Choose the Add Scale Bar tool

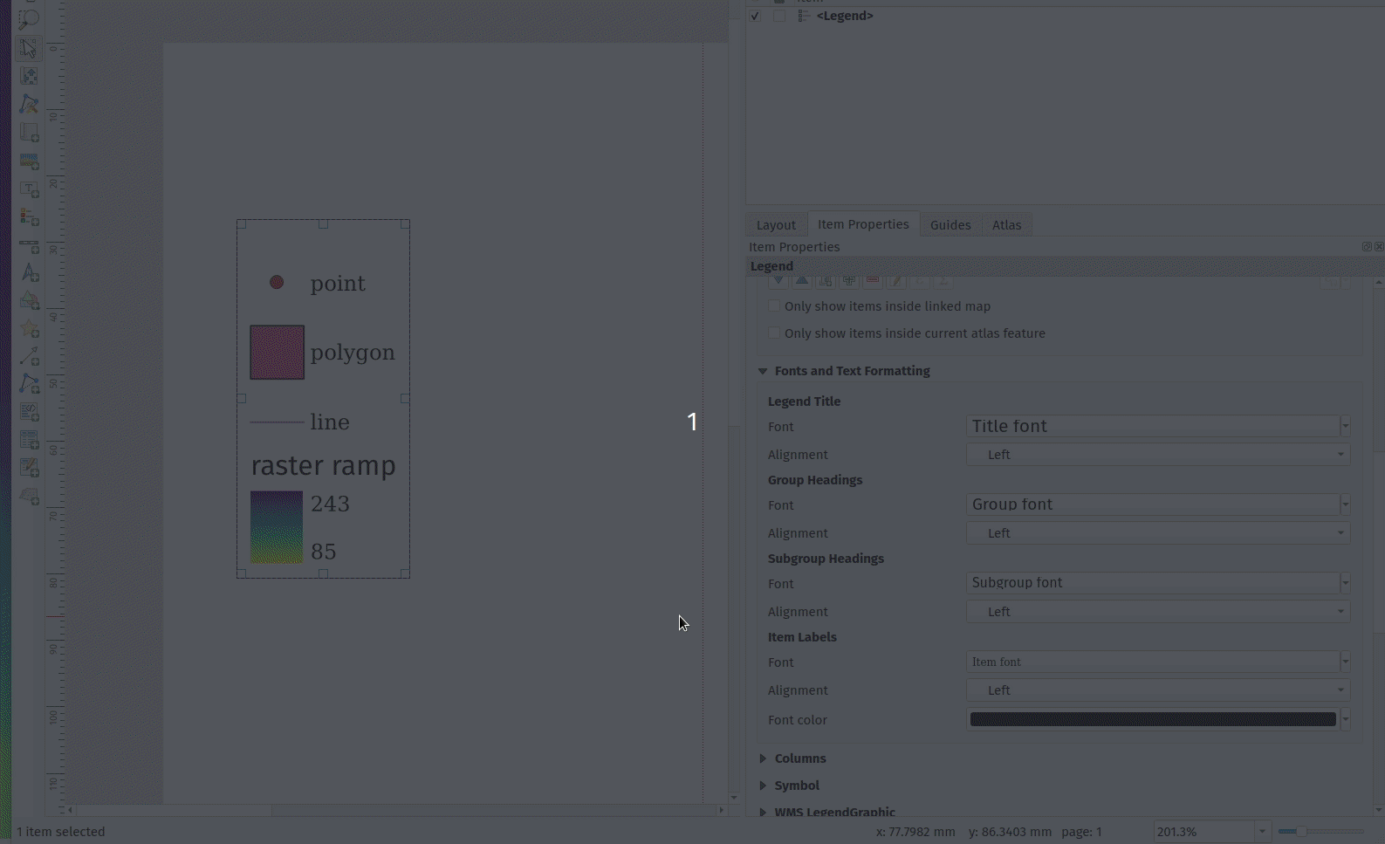(29, 246)
